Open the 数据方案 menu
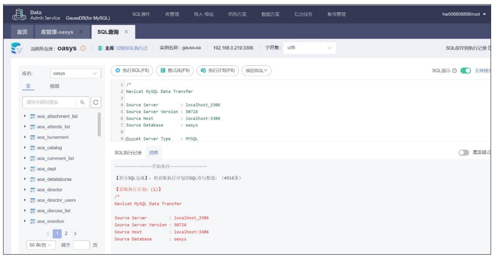The height and width of the screenshot is (257, 494). coord(271,15)
